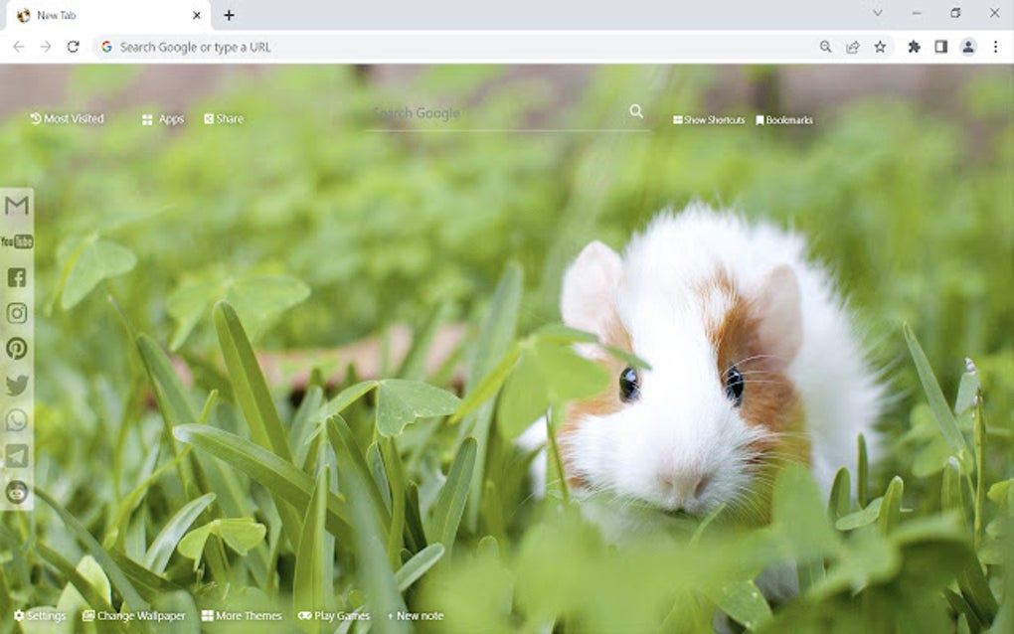The image size is (1014, 634).
Task: Open the Chrome three-dot menu
Action: pos(995,47)
